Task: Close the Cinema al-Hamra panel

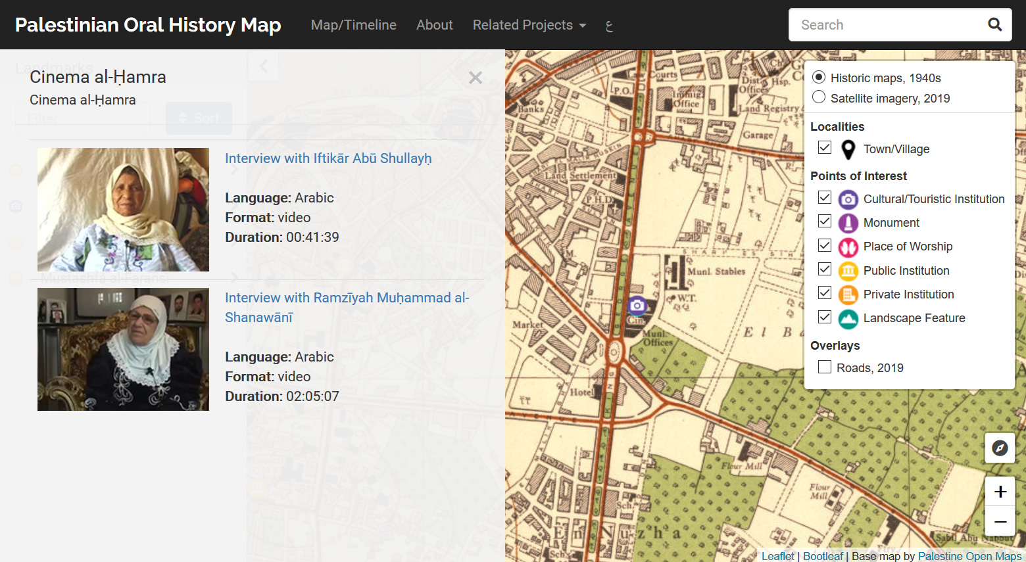Action: point(476,78)
